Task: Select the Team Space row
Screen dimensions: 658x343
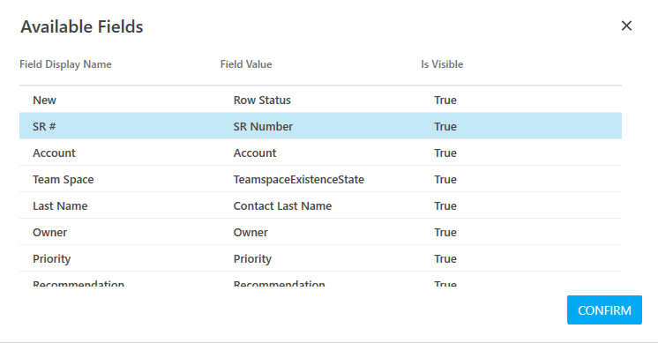Action: click(x=320, y=179)
